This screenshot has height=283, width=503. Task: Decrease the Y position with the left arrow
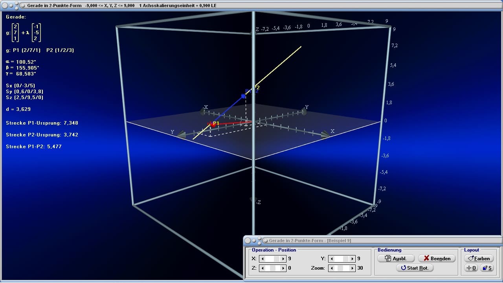pos(331,259)
